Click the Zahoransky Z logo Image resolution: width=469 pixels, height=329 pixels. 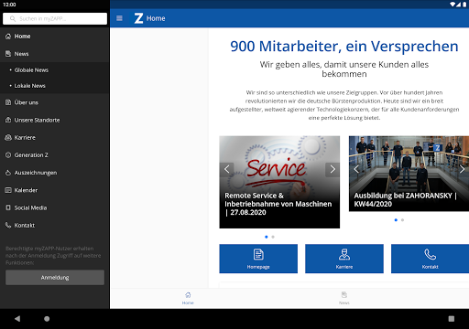(138, 18)
